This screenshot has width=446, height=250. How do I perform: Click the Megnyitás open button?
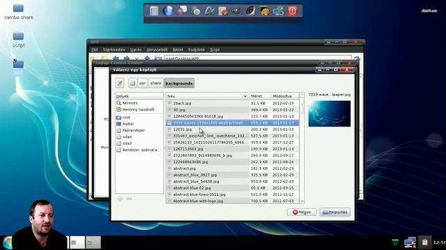click(x=334, y=212)
